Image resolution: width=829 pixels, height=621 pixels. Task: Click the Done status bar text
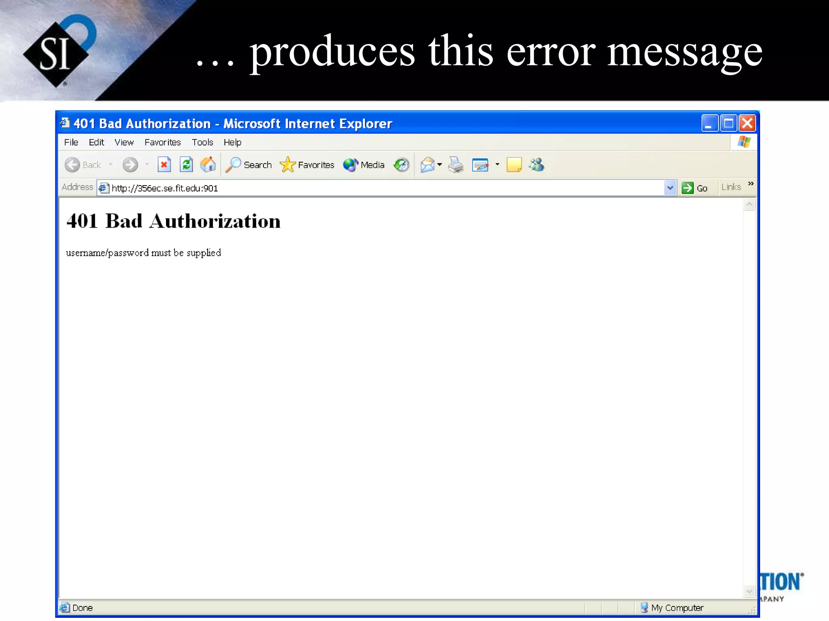tap(83, 608)
